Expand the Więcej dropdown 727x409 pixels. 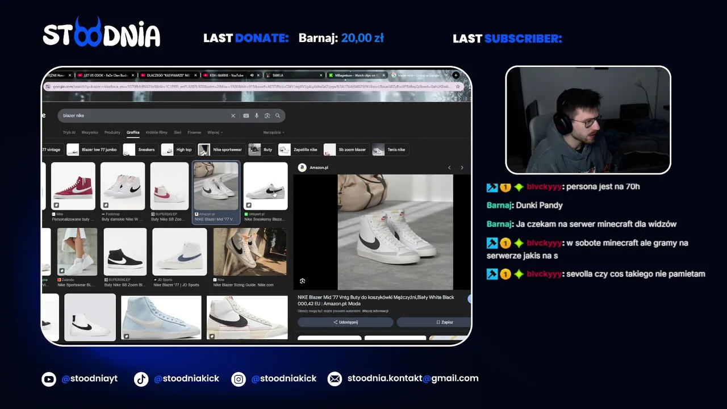coord(215,132)
